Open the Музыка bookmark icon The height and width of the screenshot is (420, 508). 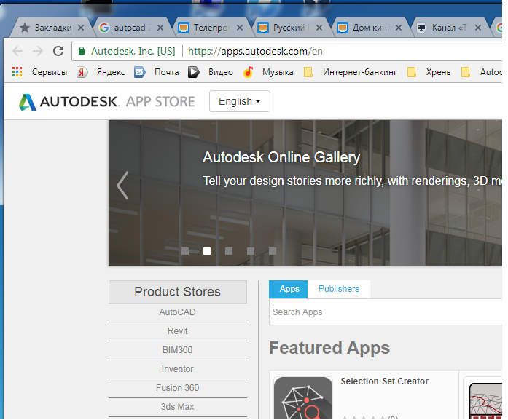tap(248, 72)
